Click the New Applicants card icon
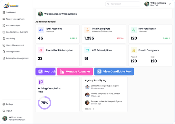Screen dimensions: 175x124 coord(134,30)
